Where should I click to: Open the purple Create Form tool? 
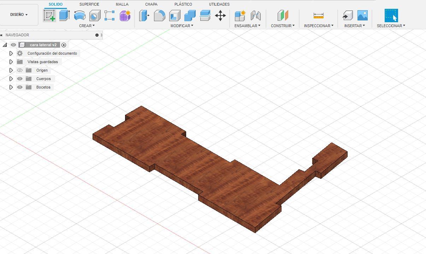125,16
